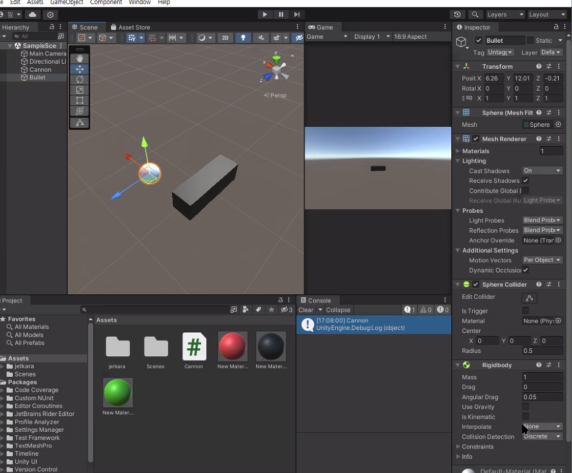Toggle Receive Shadows checkbox
This screenshot has width=572, height=473.
click(x=525, y=181)
